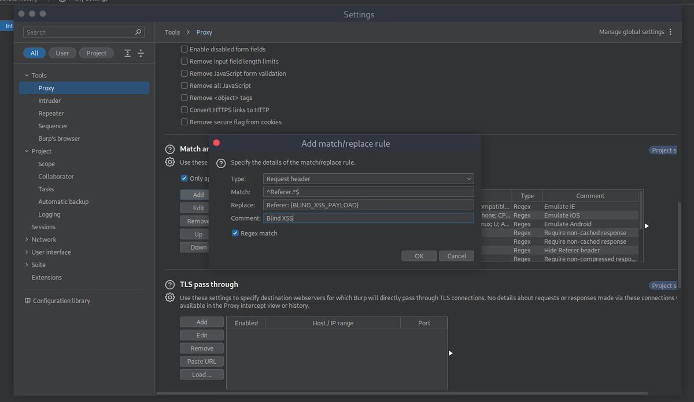This screenshot has height=402, width=694.
Task: Click Paste URL button
Action: [202, 362]
